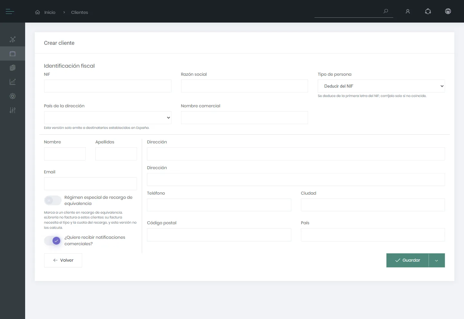Open the user profile icon
Screen dimensions: 464x319
point(408,12)
